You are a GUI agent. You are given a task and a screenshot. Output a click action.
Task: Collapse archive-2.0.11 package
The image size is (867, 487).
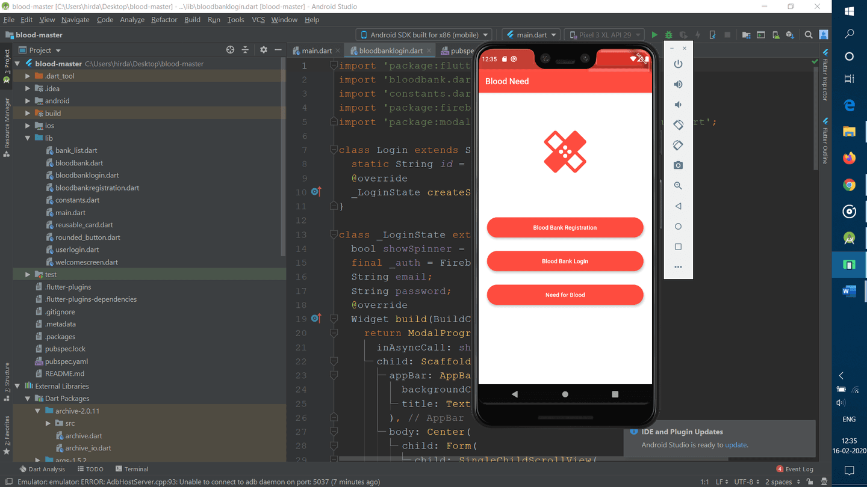coord(38,411)
